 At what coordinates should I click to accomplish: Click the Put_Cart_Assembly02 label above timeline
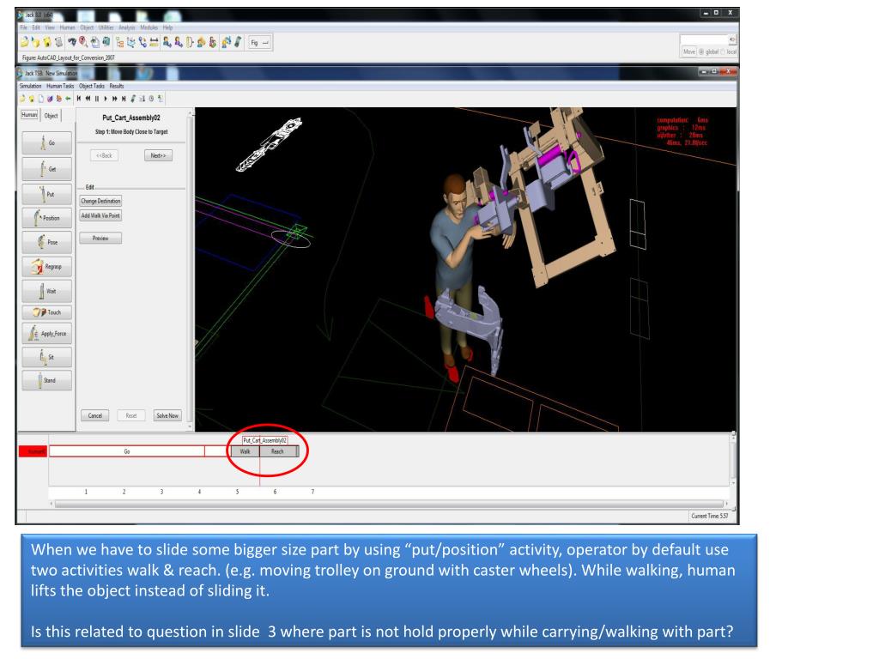(x=264, y=440)
